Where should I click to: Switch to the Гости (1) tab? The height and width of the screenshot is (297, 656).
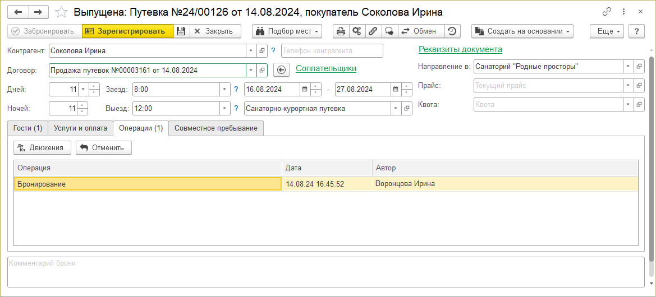[27, 128]
